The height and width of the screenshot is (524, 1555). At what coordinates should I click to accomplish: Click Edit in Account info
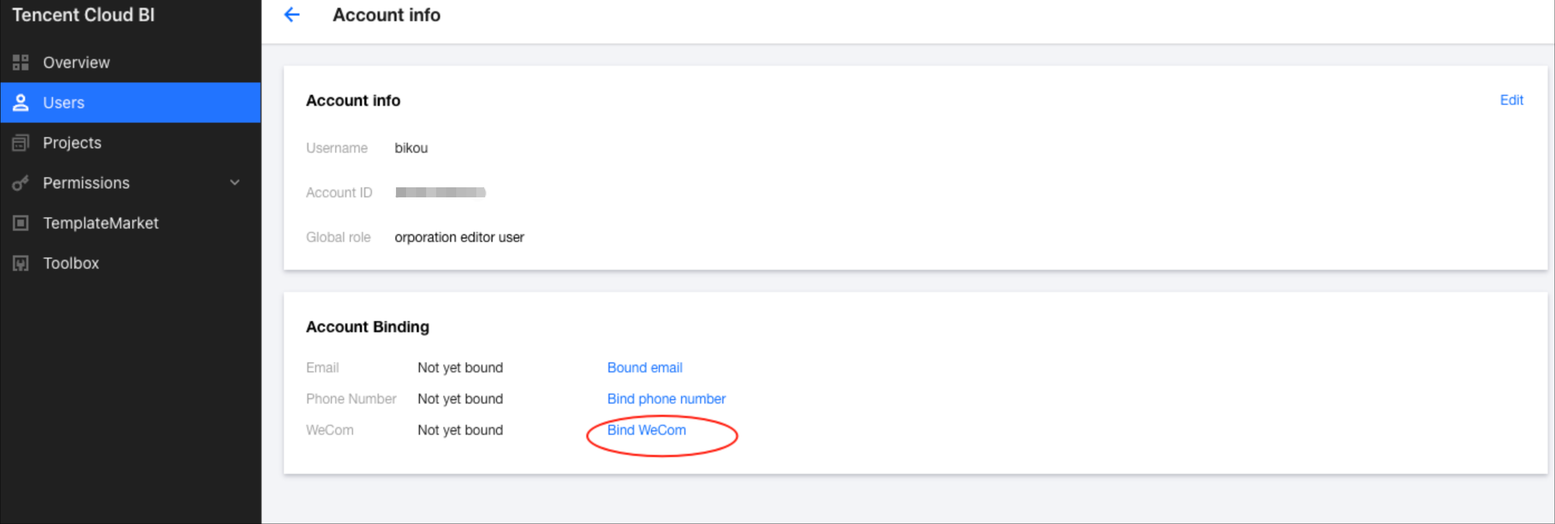coord(1511,100)
